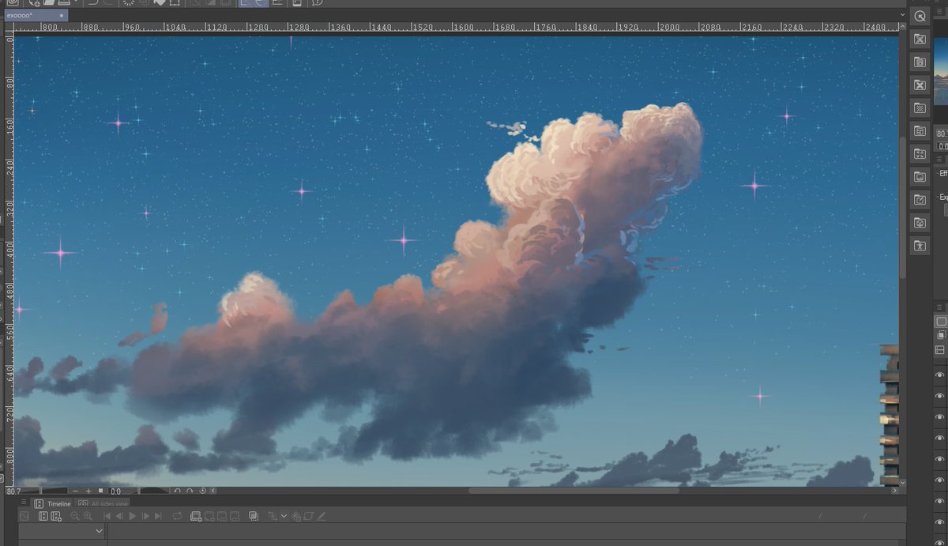
Task: Create a new timeline with the Timeline panel icon
Action: click(x=55, y=516)
